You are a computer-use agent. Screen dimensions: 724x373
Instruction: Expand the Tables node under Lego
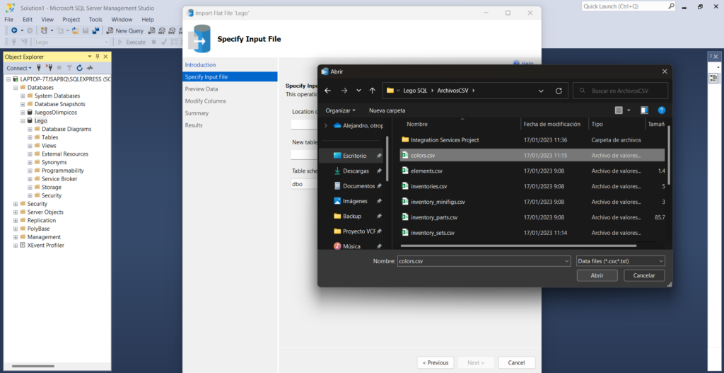coord(30,137)
